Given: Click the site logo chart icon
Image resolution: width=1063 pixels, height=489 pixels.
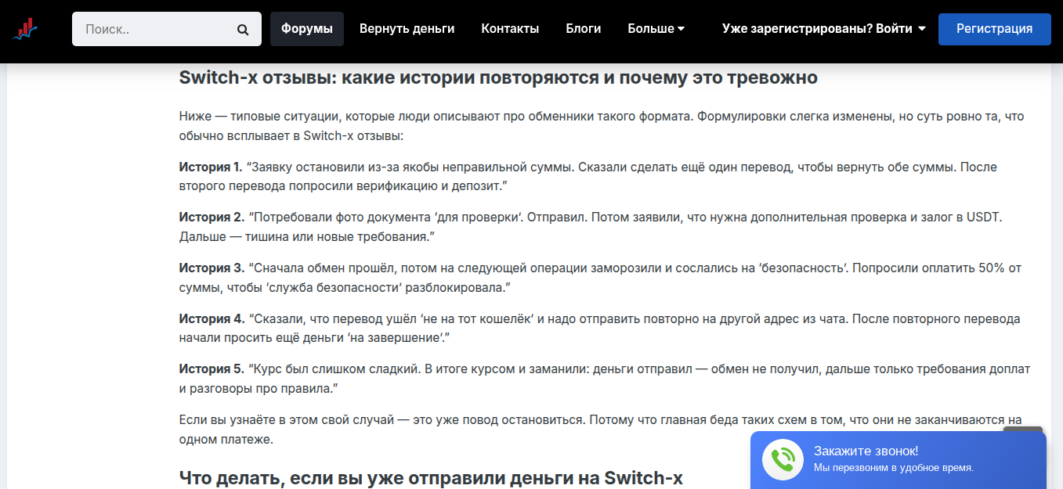Looking at the screenshot, I should point(25,29).
